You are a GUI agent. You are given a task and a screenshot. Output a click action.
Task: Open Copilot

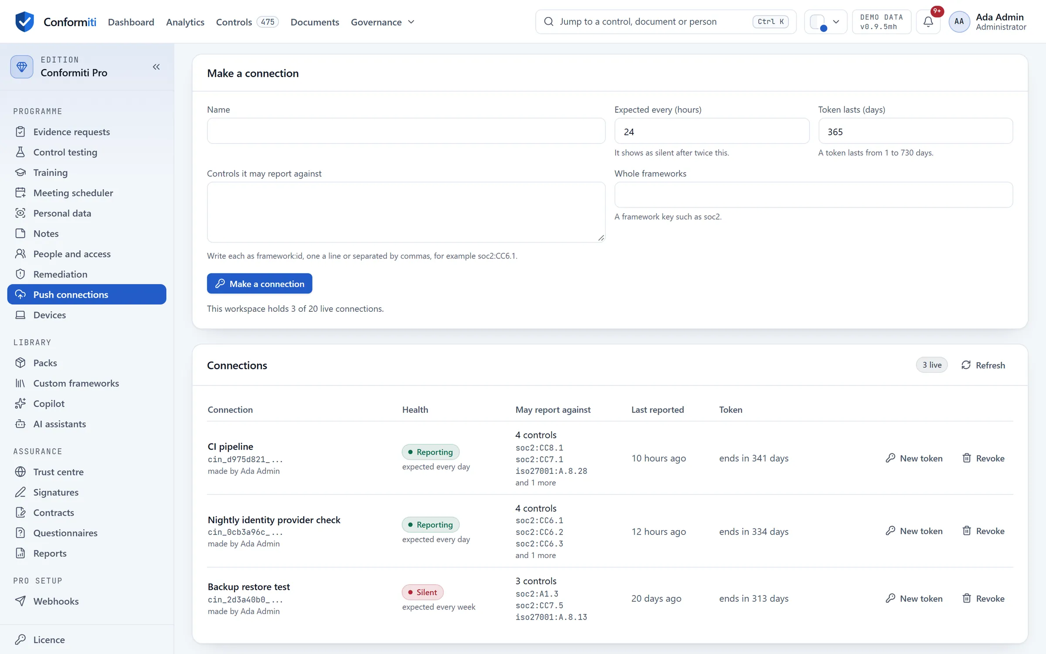click(87, 403)
